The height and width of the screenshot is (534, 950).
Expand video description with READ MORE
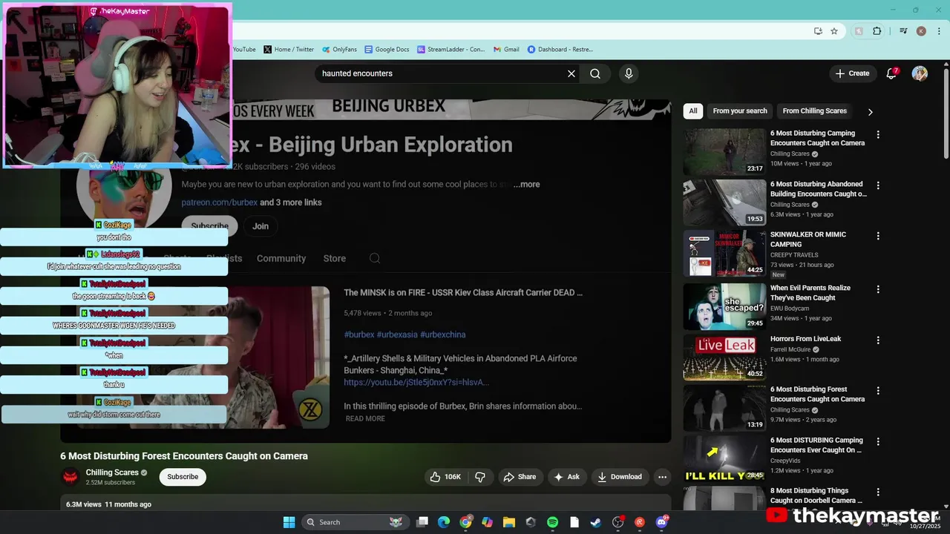click(x=365, y=418)
